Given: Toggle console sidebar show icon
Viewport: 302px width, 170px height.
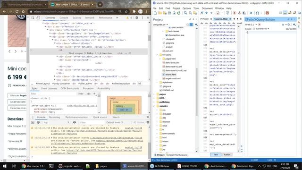Looking at the screenshot, I should click(33, 122).
